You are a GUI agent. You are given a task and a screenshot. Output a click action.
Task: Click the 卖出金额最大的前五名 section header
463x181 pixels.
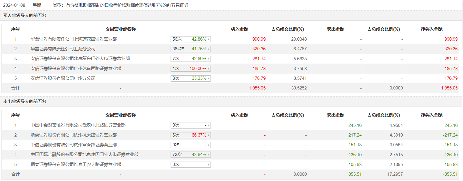coord(25,102)
